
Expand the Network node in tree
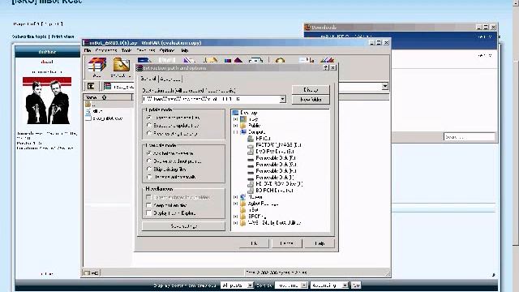coord(235,197)
